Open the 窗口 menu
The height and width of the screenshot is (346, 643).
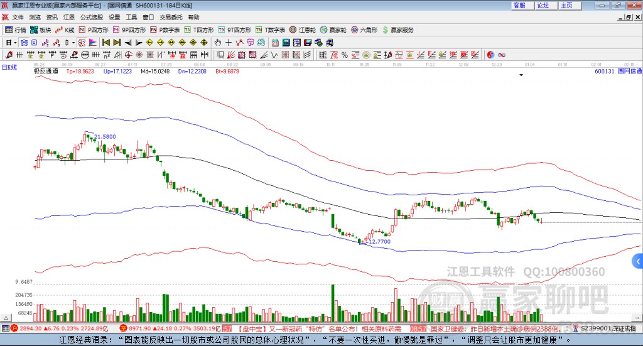coord(148,17)
